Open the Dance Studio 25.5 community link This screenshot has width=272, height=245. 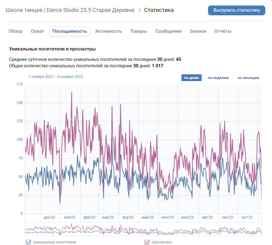click(x=70, y=10)
